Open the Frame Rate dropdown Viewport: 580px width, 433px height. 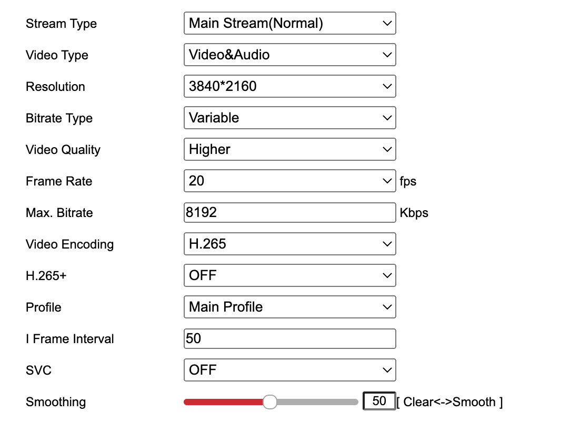point(289,181)
